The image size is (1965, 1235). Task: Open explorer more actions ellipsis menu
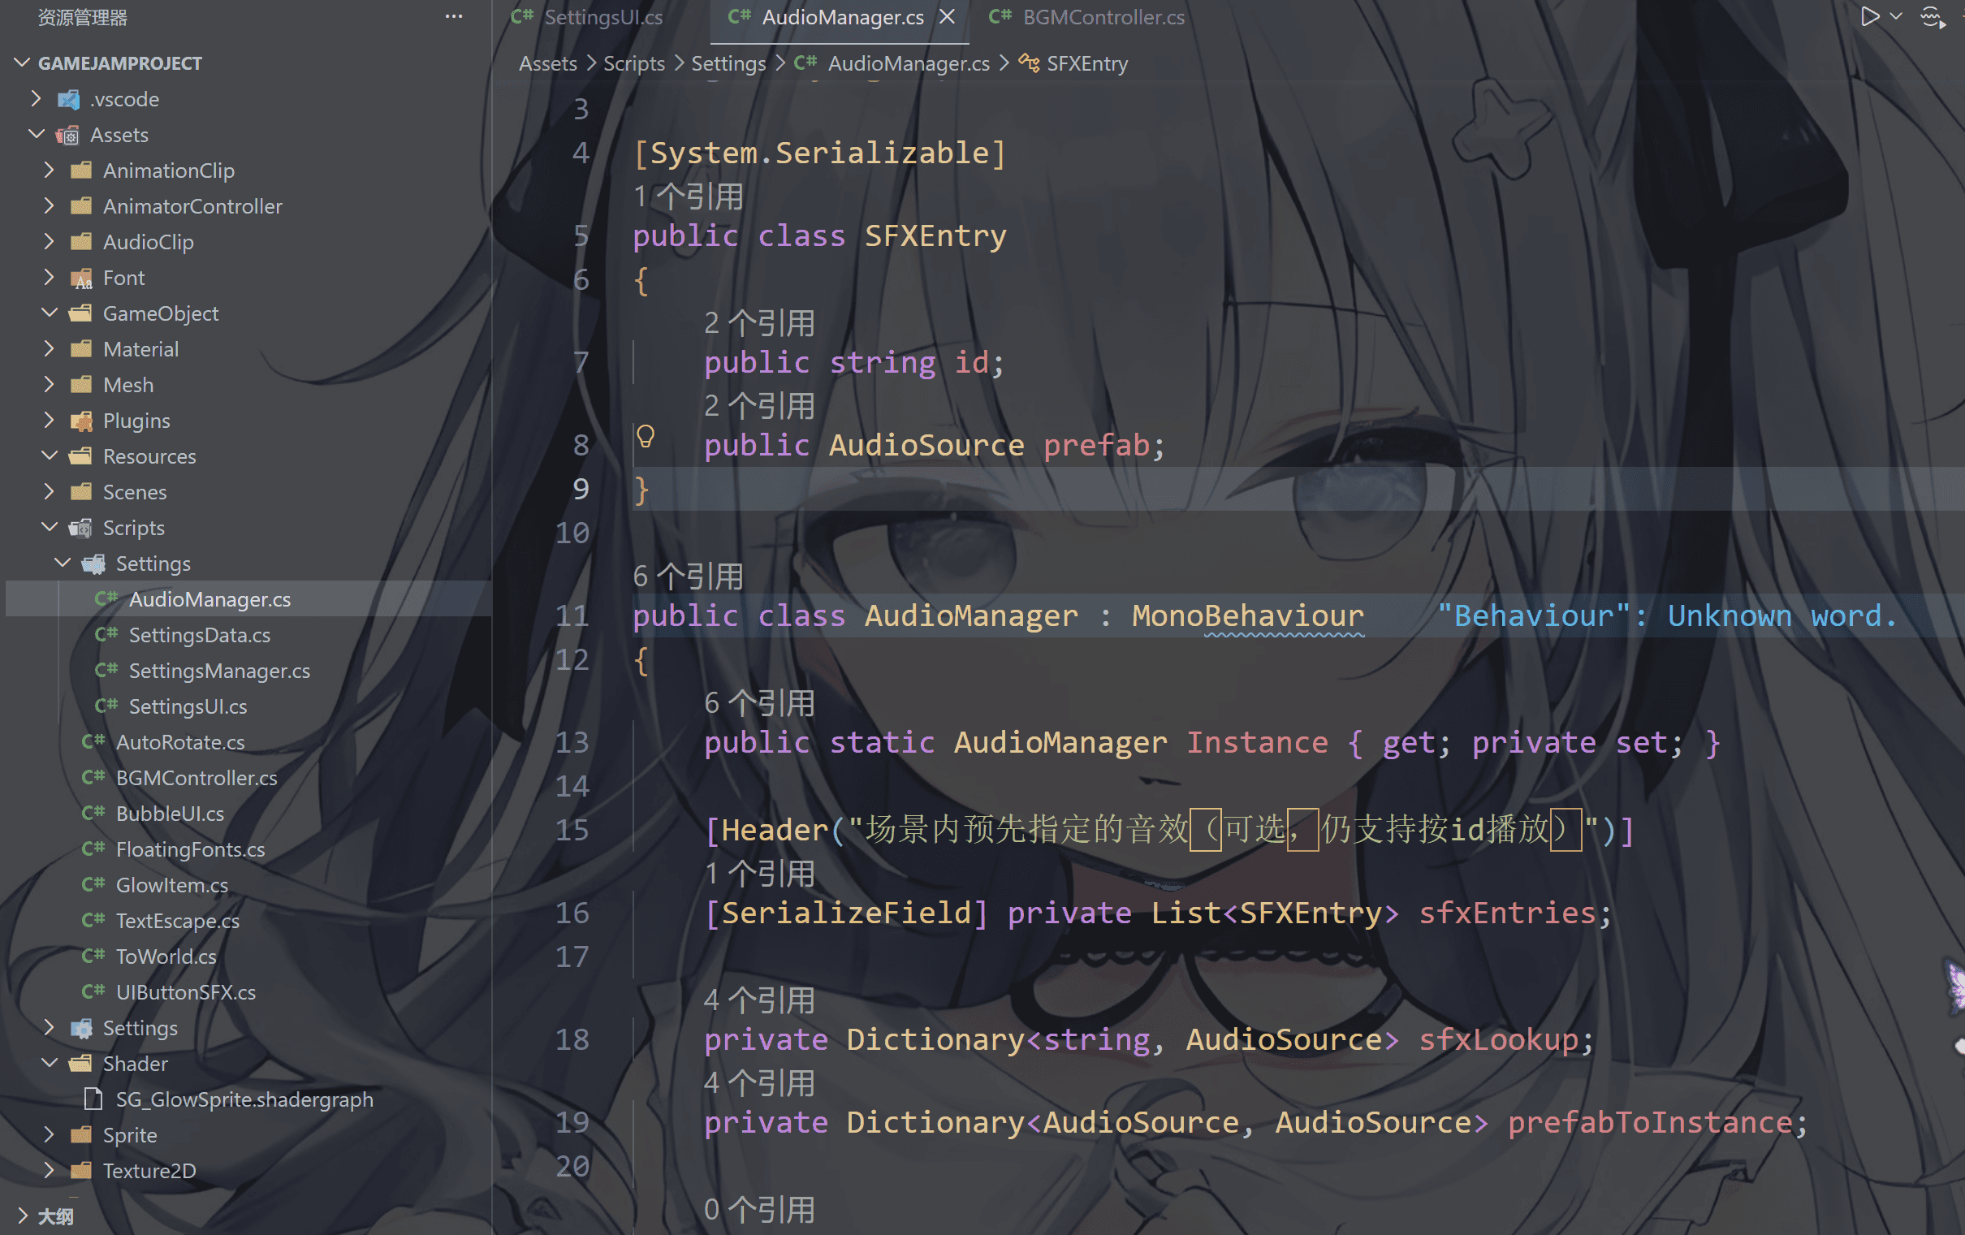(454, 17)
